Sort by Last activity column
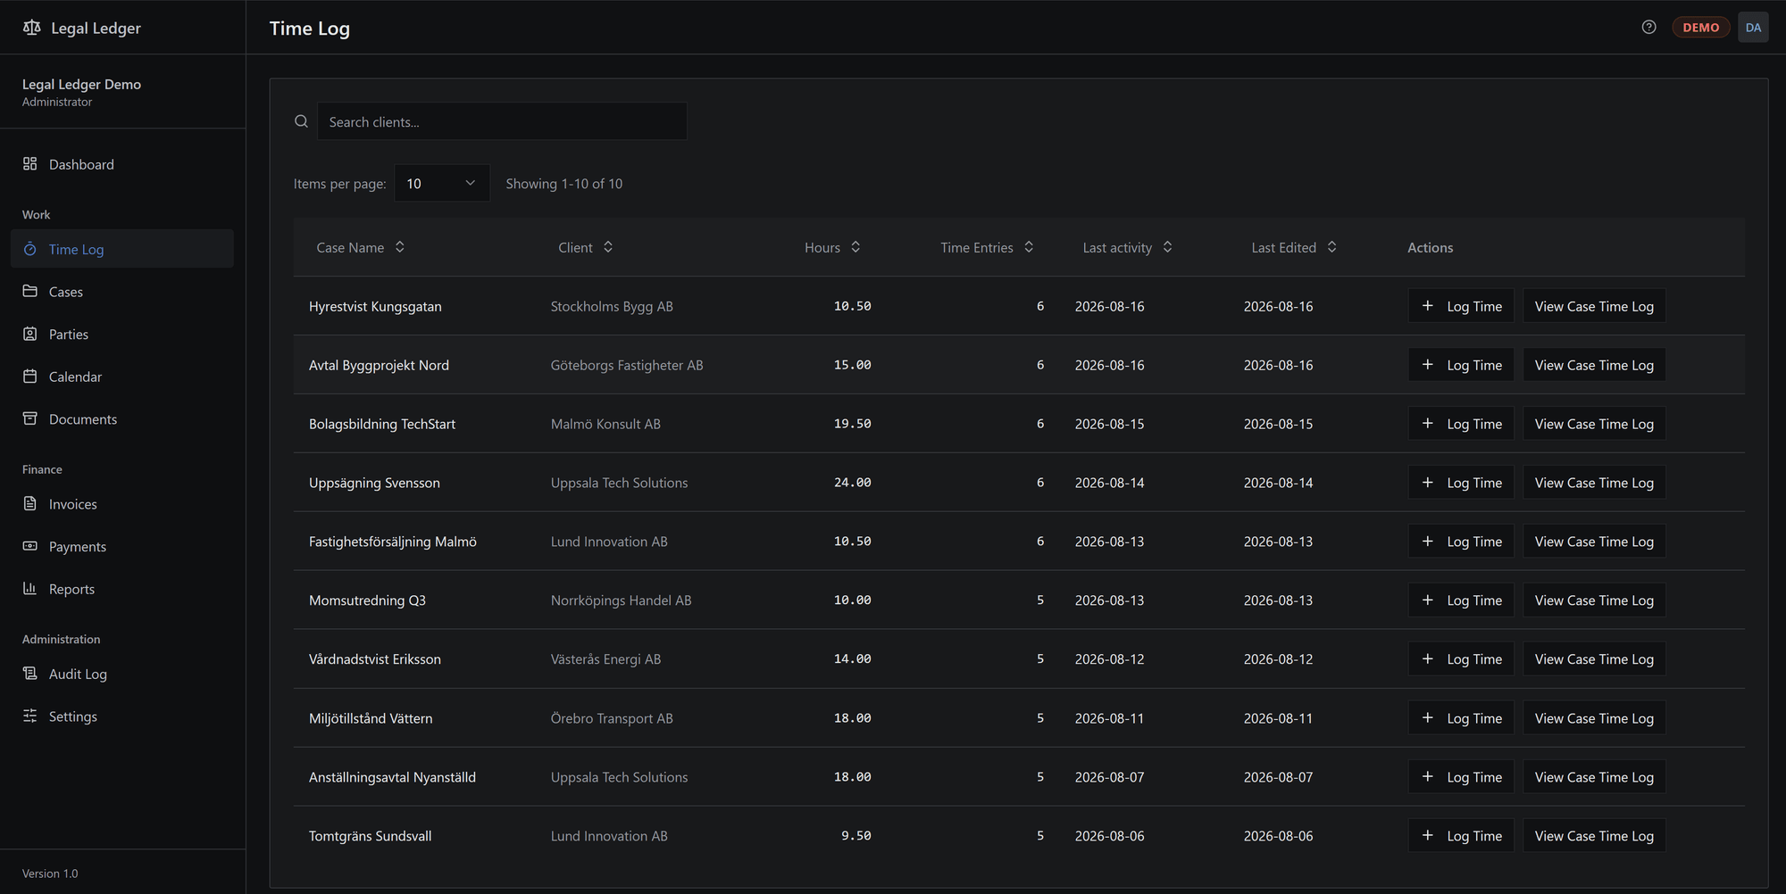 1127,247
